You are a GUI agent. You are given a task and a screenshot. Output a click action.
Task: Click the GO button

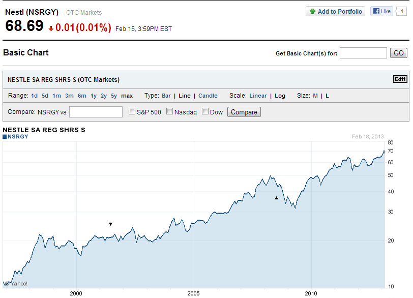[399, 53]
